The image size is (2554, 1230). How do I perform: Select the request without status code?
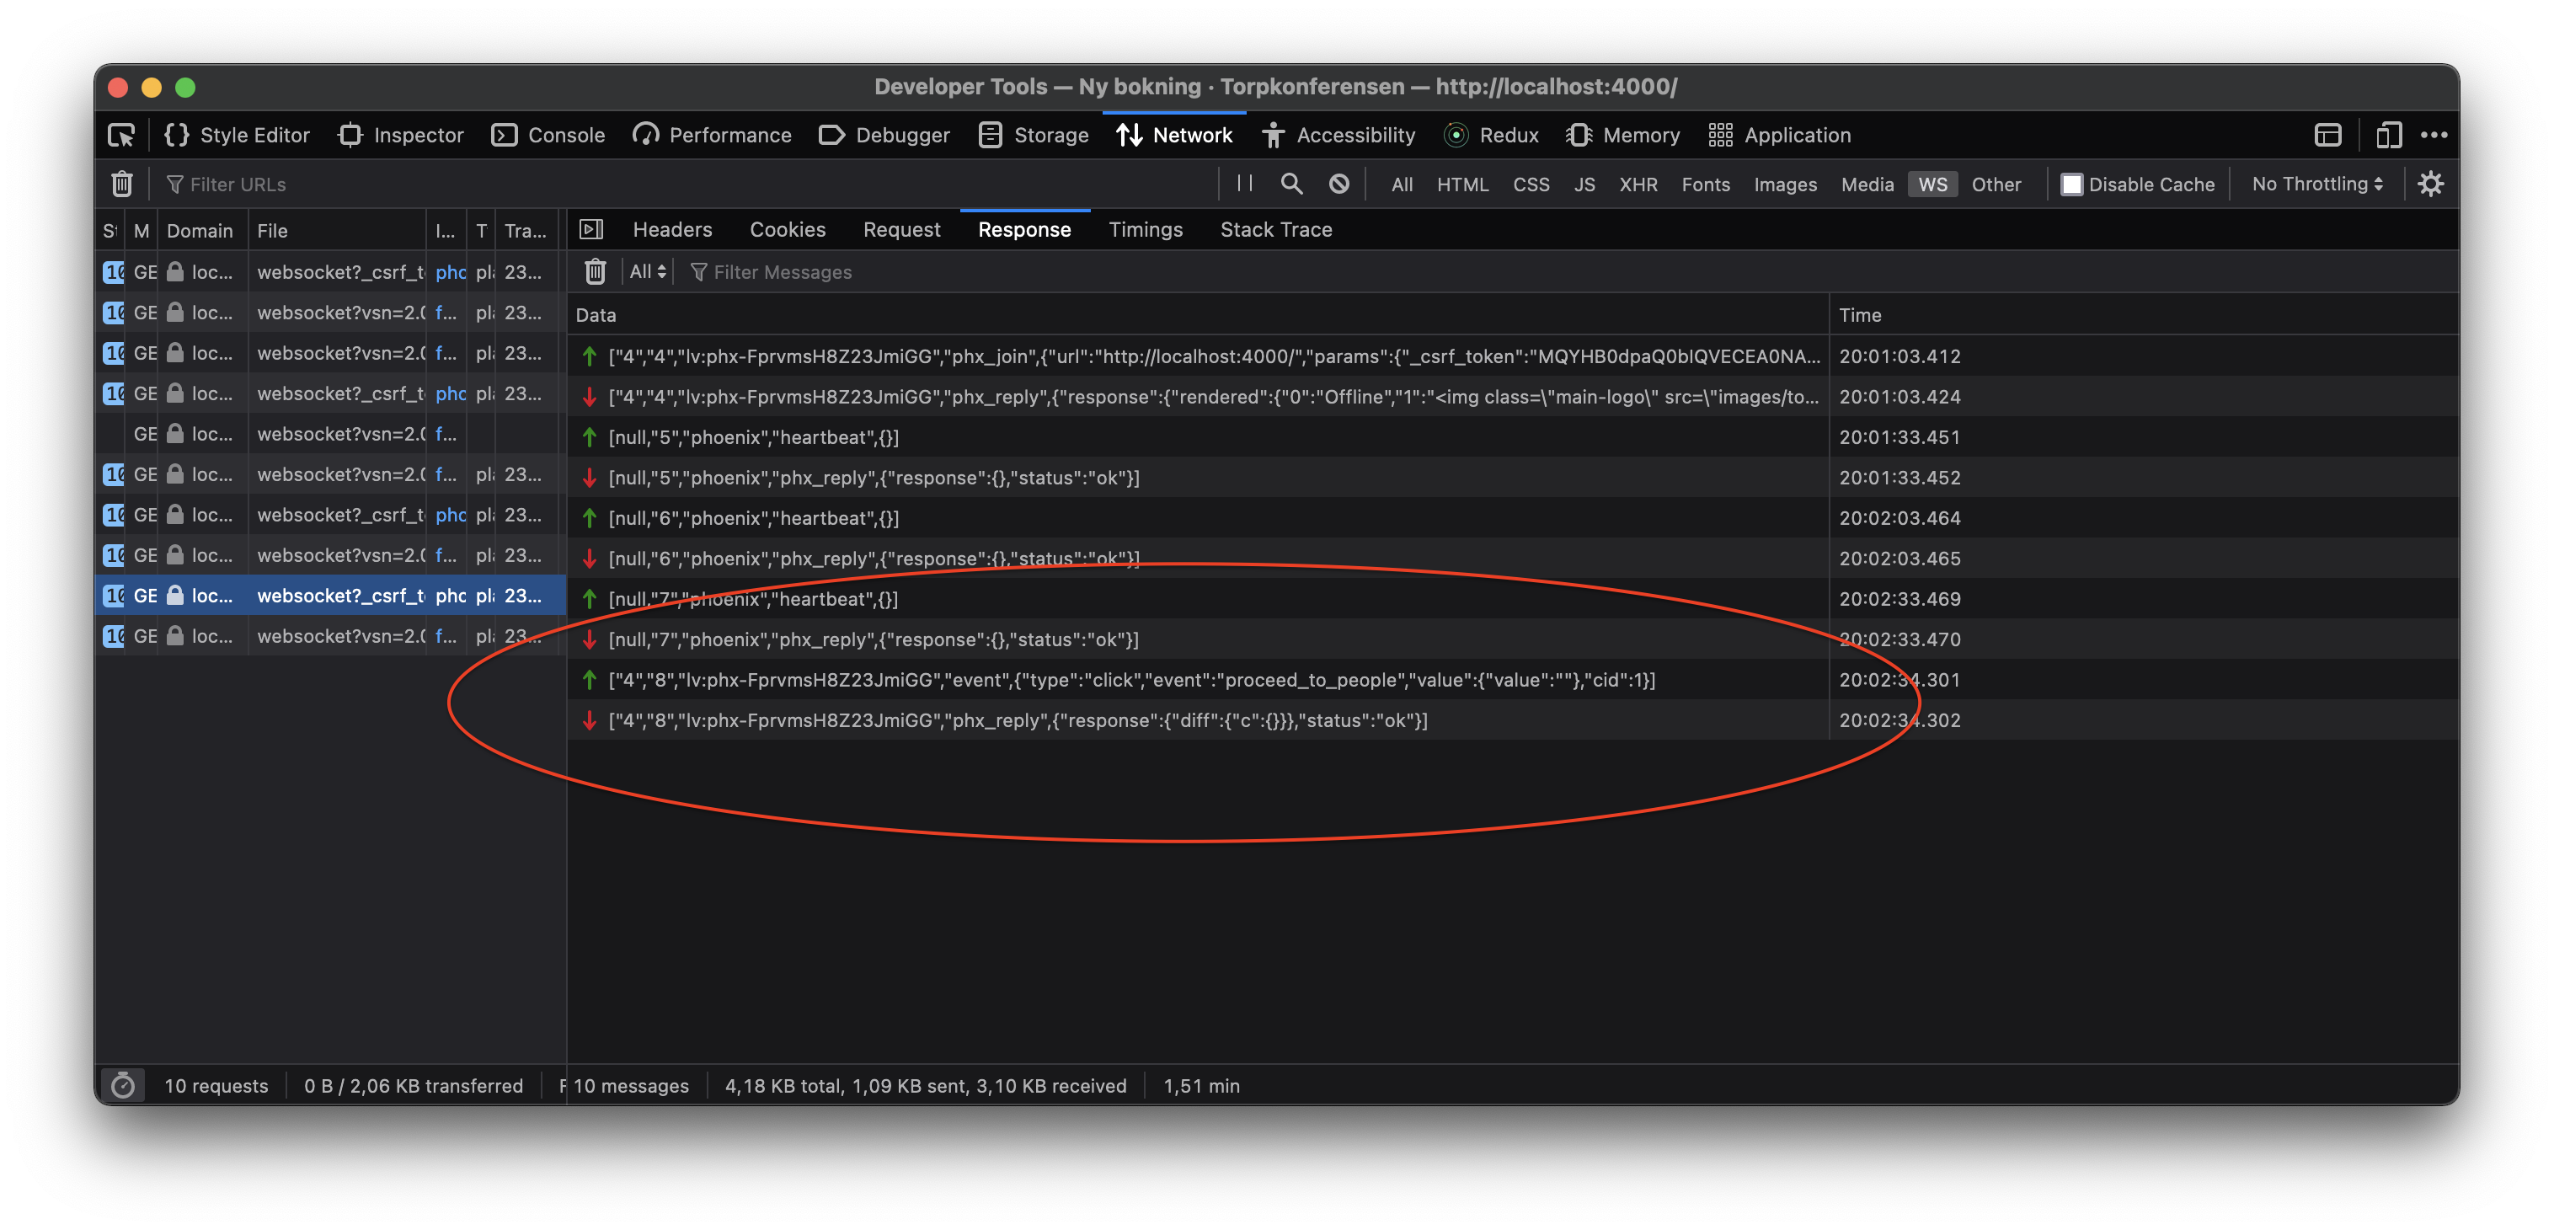tap(330, 434)
